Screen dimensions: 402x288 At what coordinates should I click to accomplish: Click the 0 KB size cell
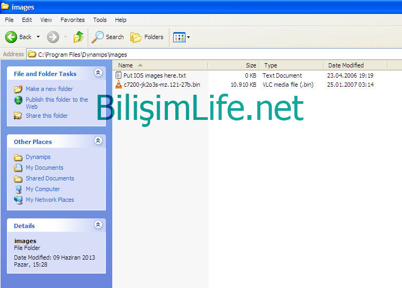(x=251, y=75)
